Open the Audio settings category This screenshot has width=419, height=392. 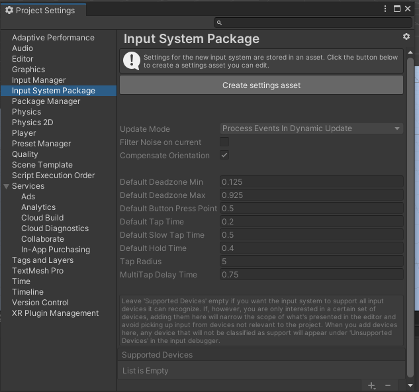[x=23, y=48]
